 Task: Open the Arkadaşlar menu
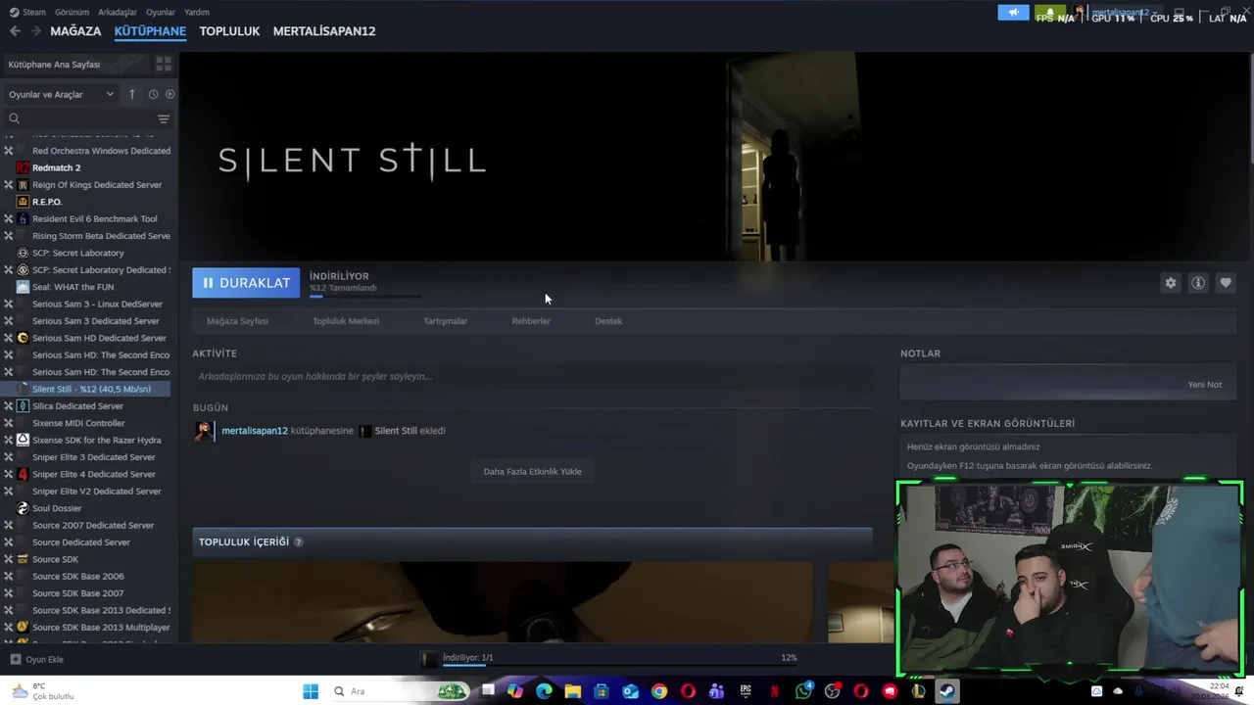tap(118, 12)
